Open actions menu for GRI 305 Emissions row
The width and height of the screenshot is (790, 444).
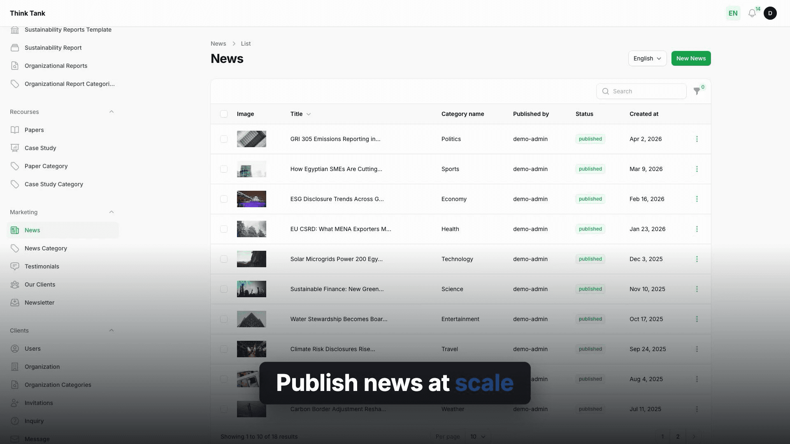pos(697,139)
